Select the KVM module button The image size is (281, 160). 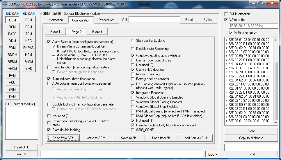pos(12,97)
